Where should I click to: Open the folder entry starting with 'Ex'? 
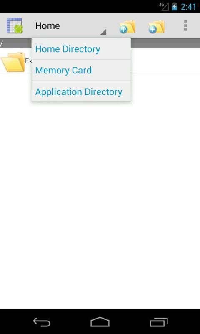(28, 61)
